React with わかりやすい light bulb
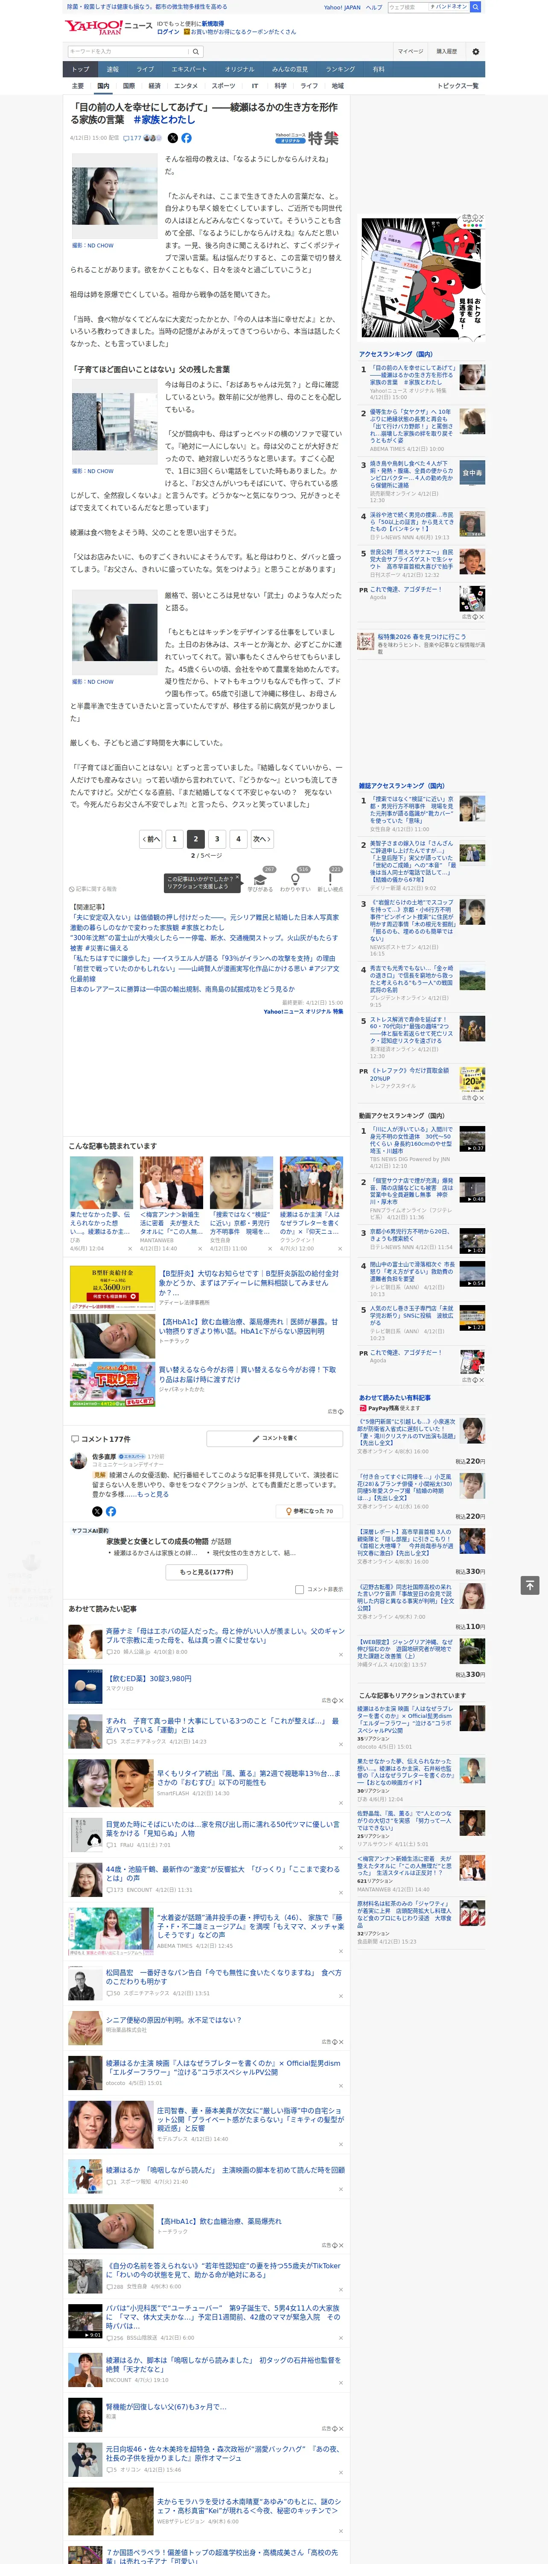 pos(294,881)
